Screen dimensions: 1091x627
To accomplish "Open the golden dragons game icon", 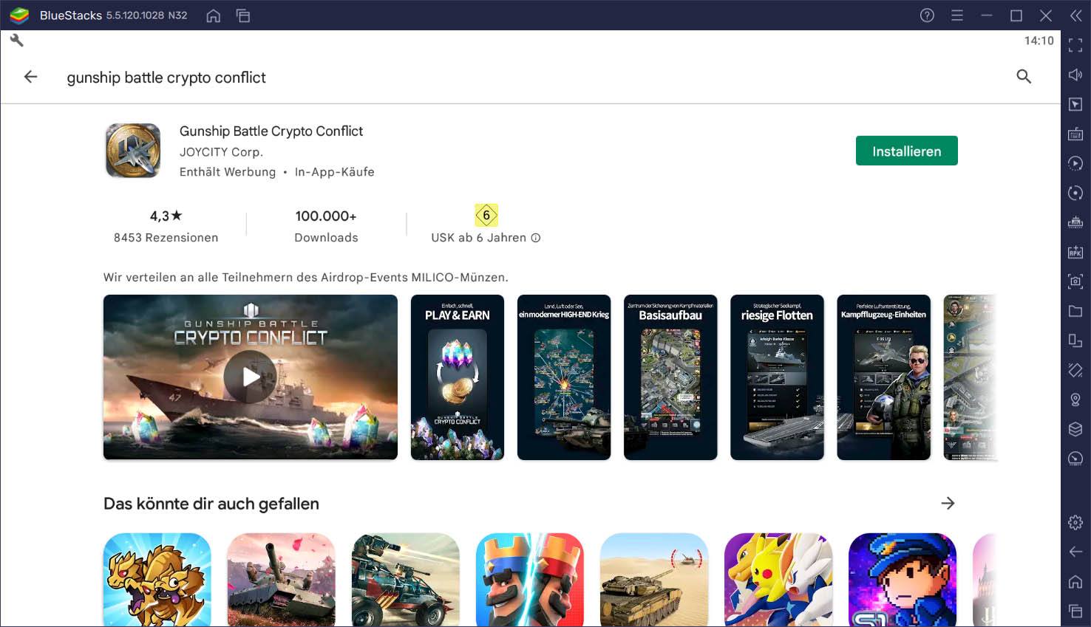I will (x=157, y=580).
